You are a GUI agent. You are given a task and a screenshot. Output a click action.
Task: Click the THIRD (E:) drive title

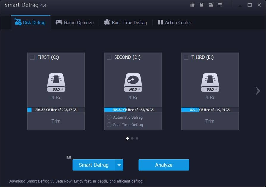(x=203, y=57)
